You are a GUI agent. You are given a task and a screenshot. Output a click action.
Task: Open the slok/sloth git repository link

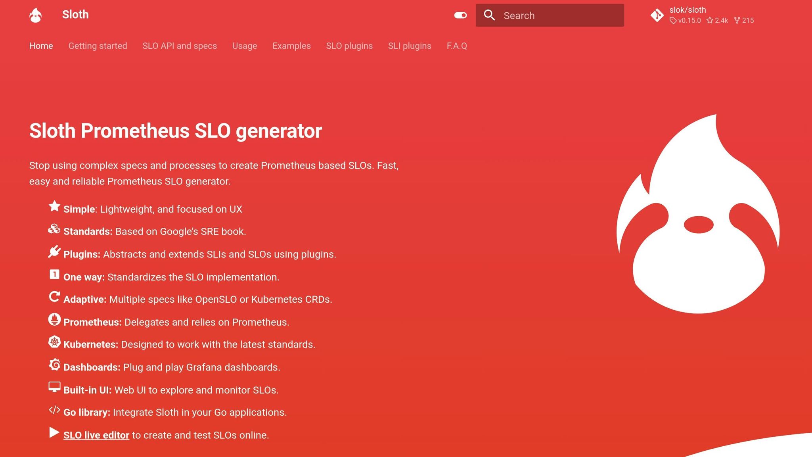click(687, 10)
